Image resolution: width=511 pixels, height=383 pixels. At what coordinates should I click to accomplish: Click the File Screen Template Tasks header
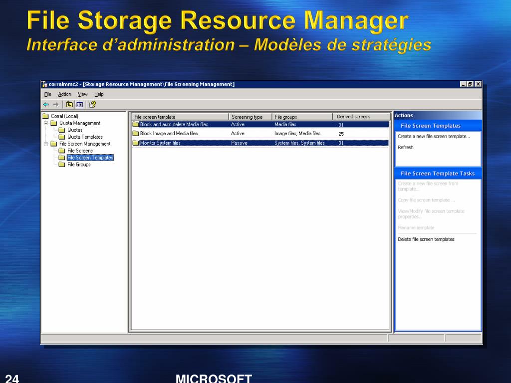[x=438, y=174]
